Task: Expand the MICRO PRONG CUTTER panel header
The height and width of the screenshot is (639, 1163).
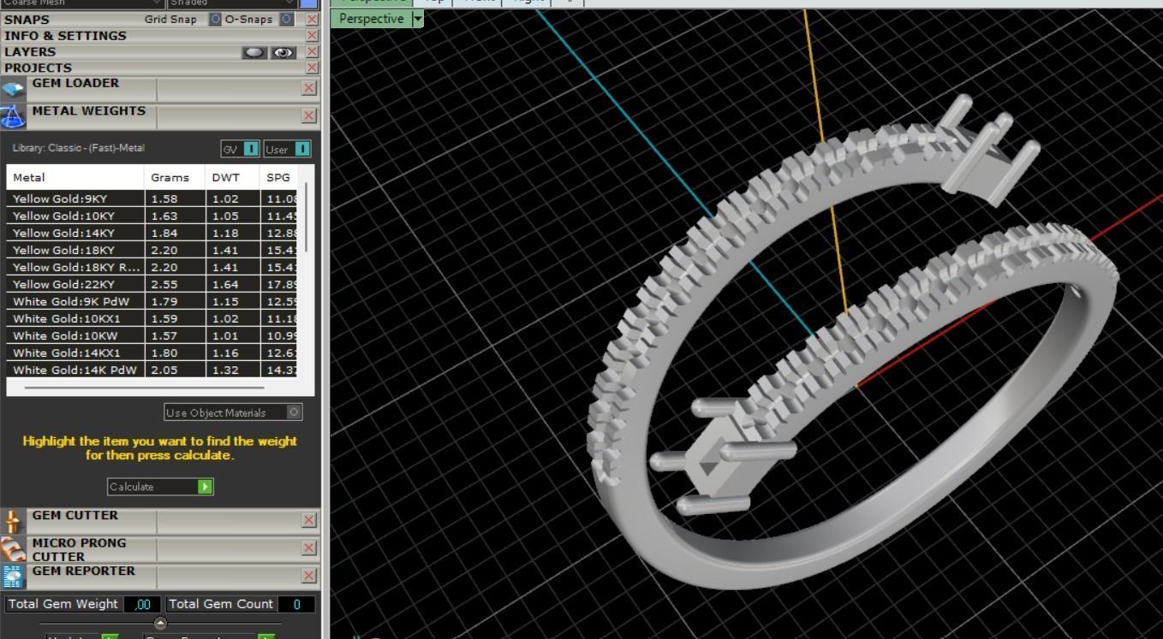Action: pyautogui.click(x=79, y=549)
